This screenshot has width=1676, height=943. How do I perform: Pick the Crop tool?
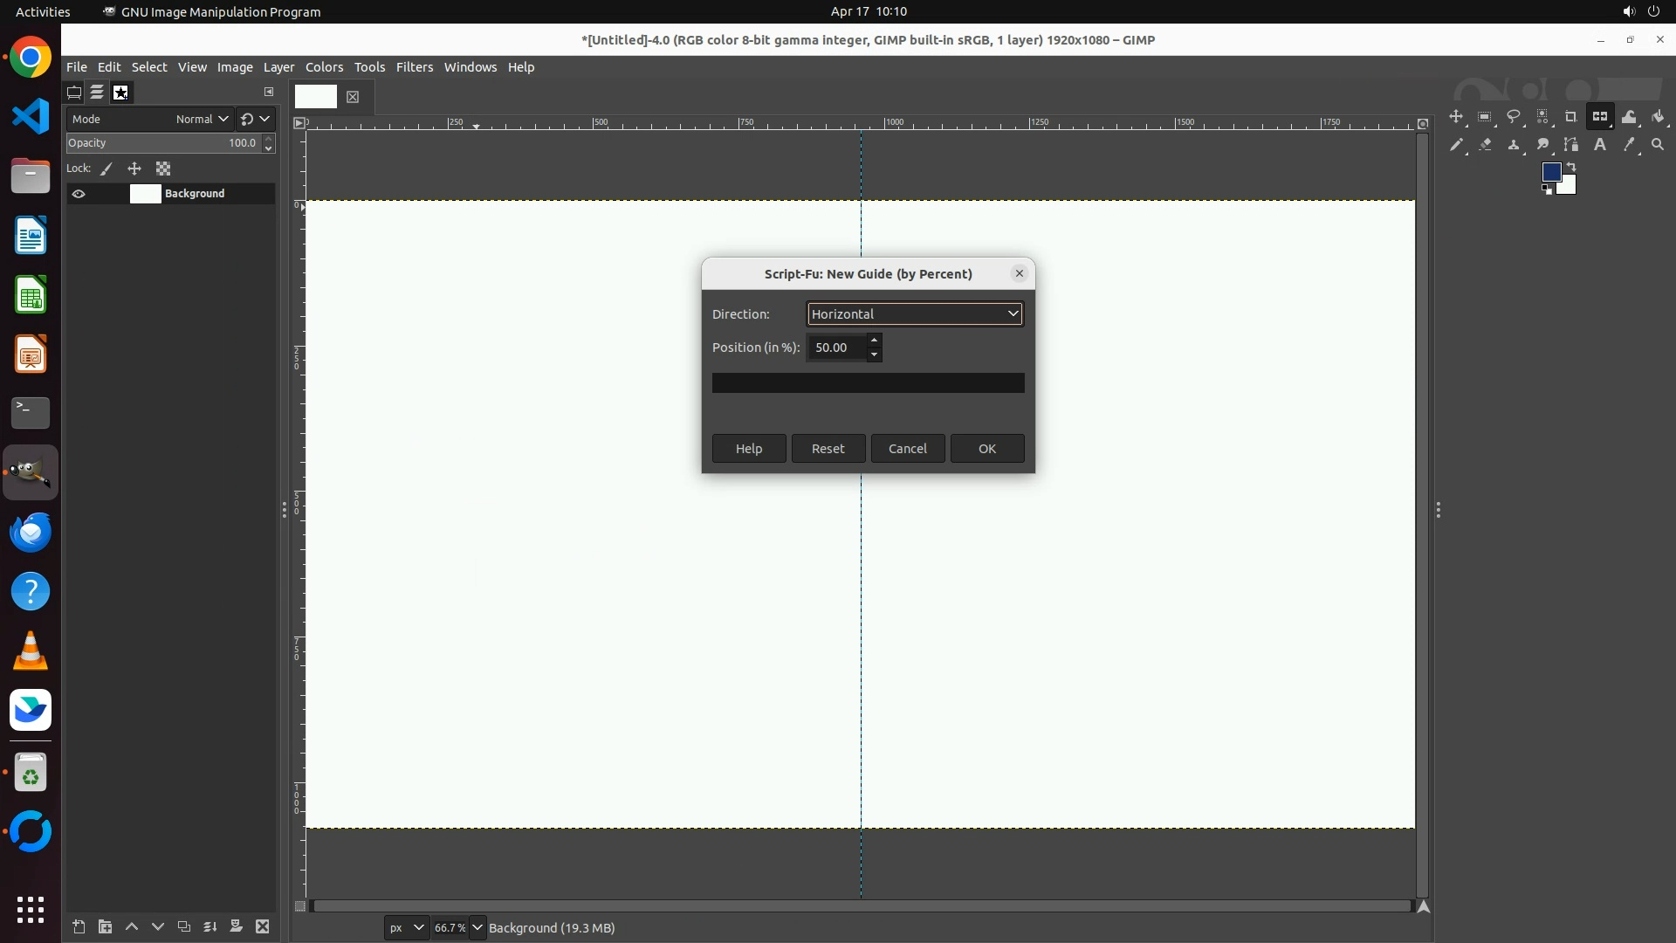tap(1571, 117)
